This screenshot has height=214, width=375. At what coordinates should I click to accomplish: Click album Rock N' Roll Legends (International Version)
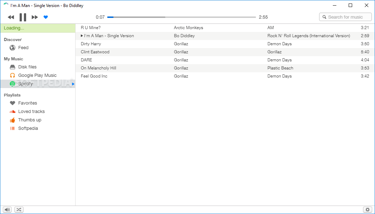[309, 36]
